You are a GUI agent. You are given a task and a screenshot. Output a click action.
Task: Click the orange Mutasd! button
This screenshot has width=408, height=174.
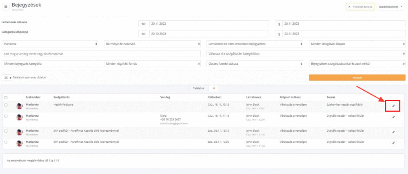[x=357, y=78]
